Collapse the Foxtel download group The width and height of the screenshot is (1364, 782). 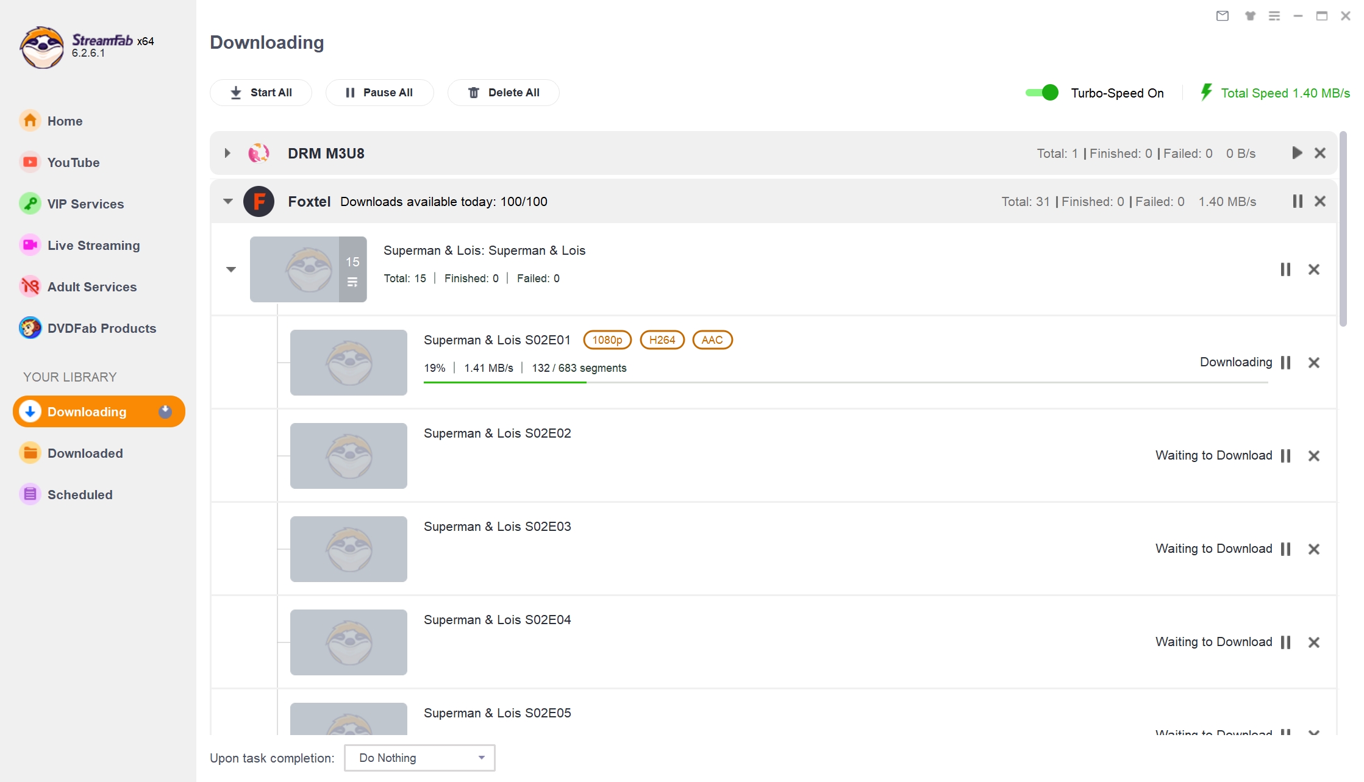(227, 201)
